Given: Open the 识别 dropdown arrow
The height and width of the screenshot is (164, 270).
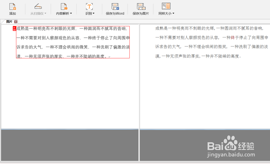Looking at the screenshot, I should point(93,13).
